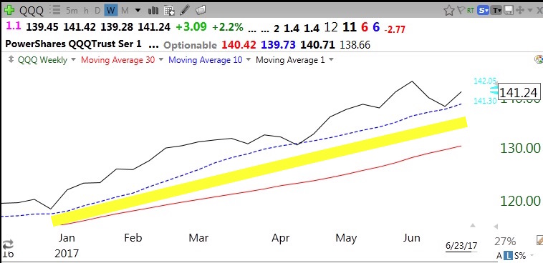Click the +3.09 net change value
543x263 pixels.
tap(191, 27)
